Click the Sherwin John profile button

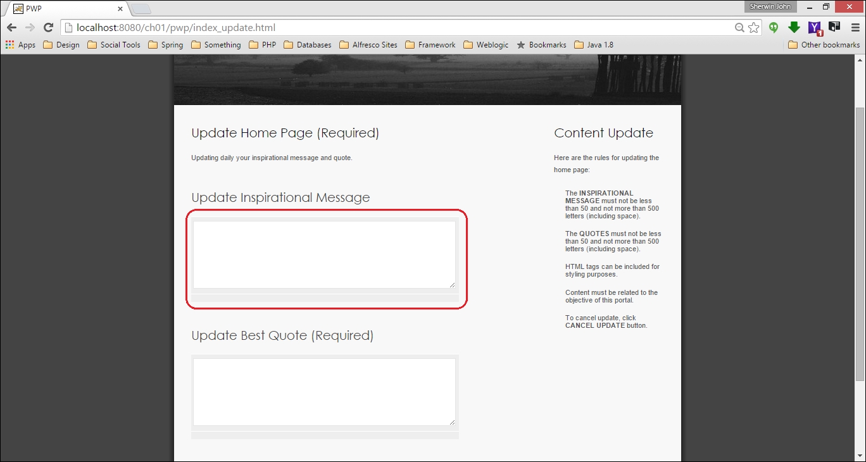click(770, 7)
